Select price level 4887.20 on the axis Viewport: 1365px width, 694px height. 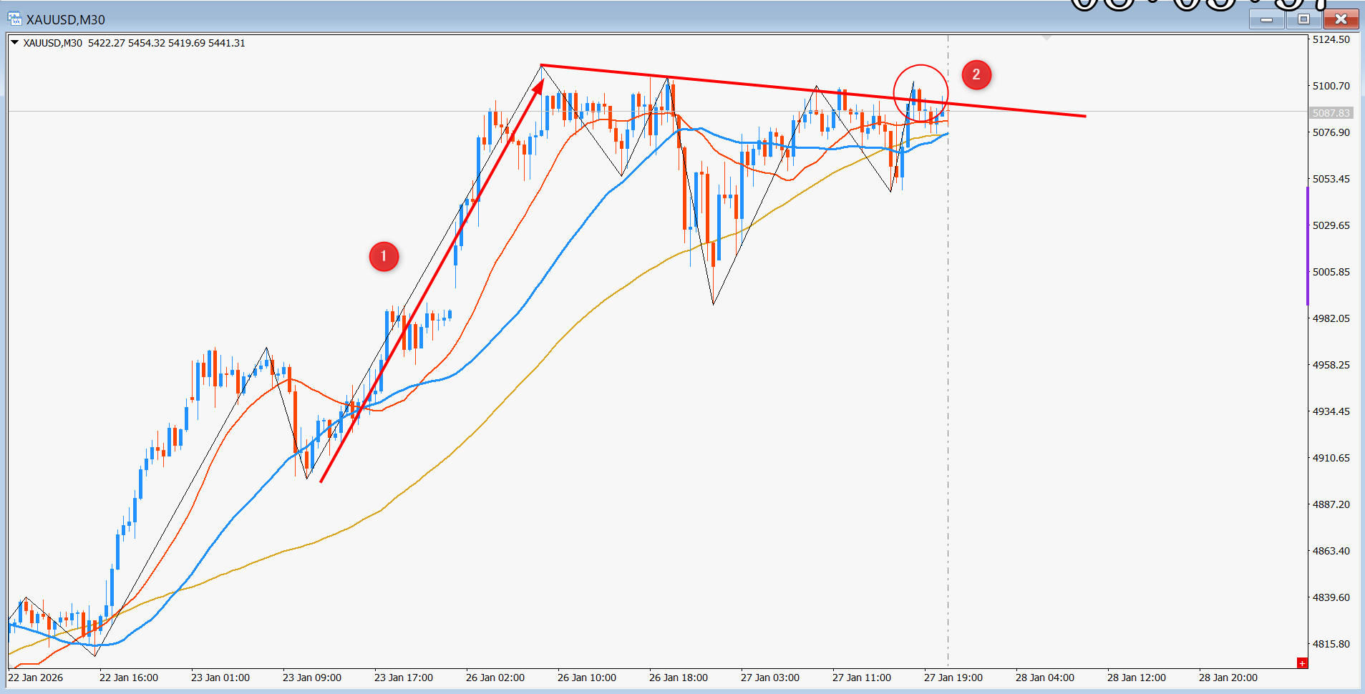tap(1331, 504)
